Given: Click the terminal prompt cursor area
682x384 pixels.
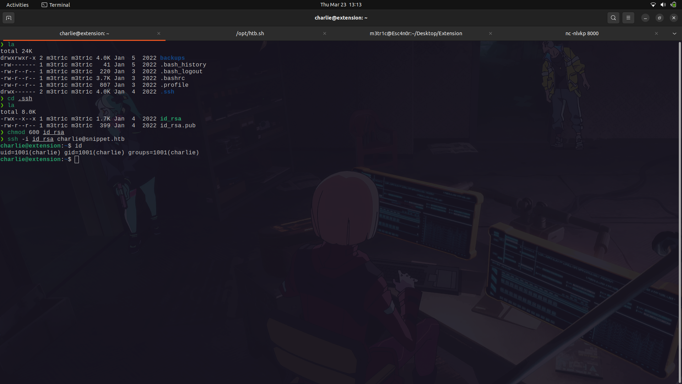Looking at the screenshot, I should coord(76,159).
